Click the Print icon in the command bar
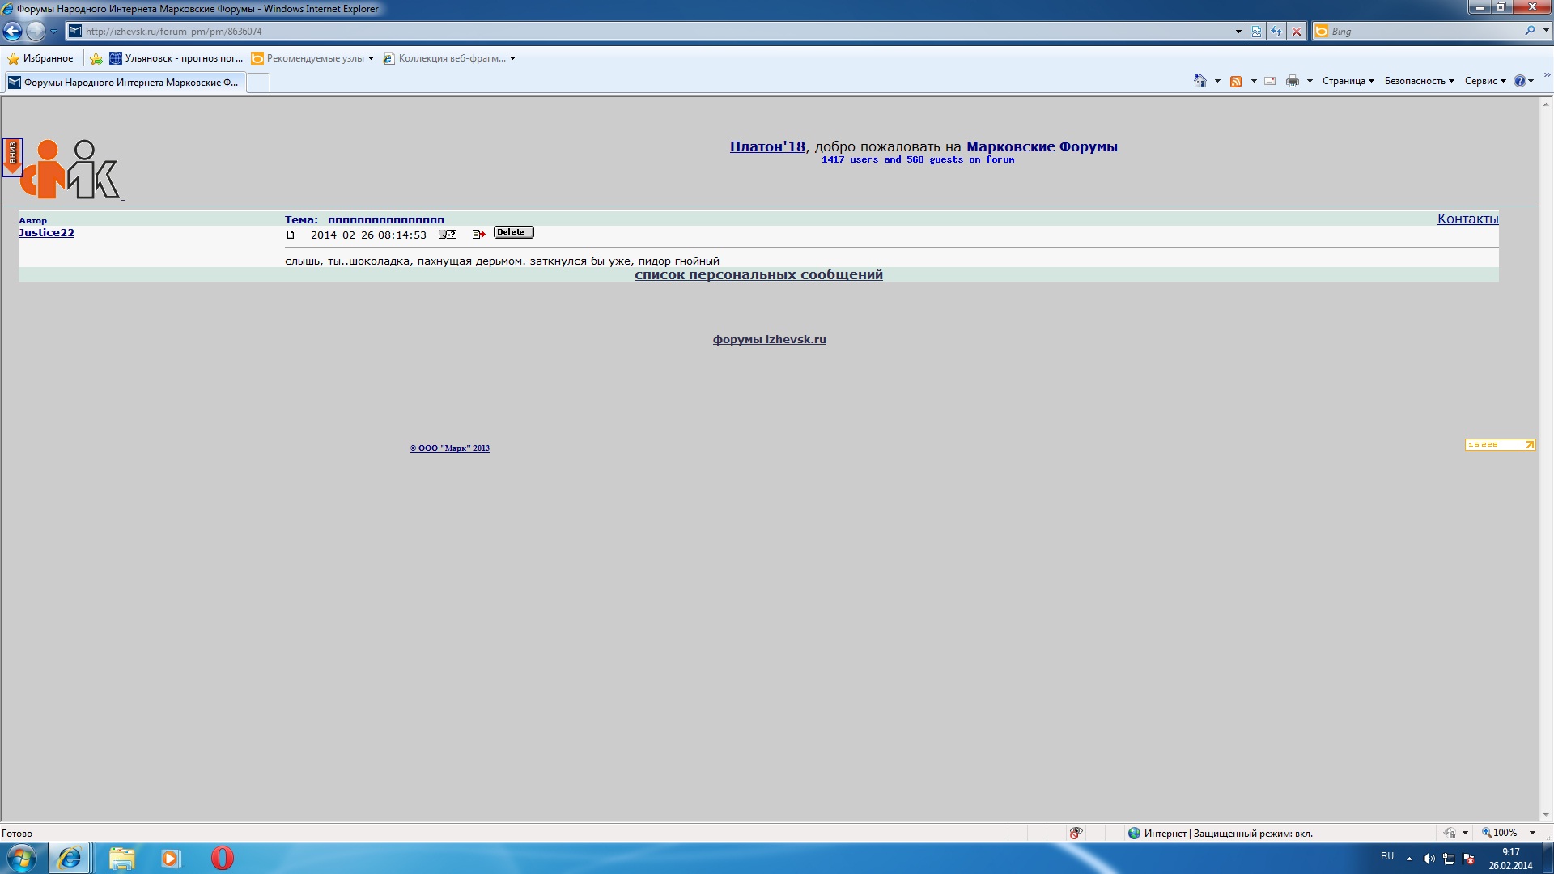The image size is (1554, 874). pos(1293,81)
